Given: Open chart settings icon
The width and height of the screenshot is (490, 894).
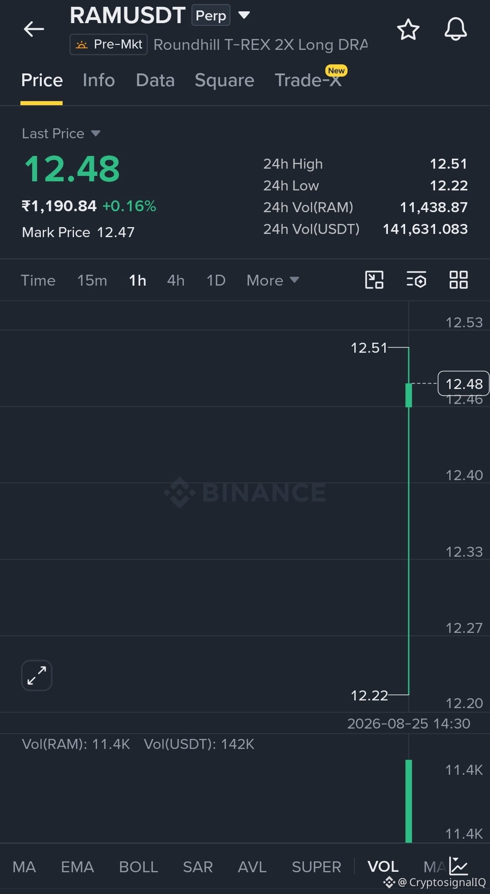Looking at the screenshot, I should point(416,280).
